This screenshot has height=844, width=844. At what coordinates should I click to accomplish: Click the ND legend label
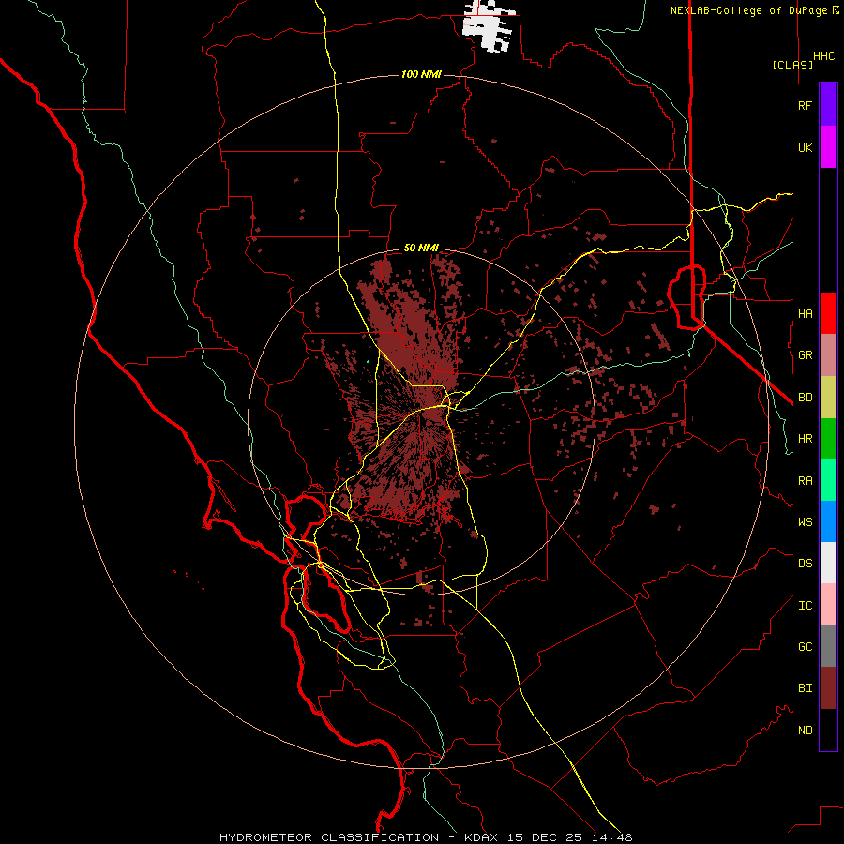(805, 730)
